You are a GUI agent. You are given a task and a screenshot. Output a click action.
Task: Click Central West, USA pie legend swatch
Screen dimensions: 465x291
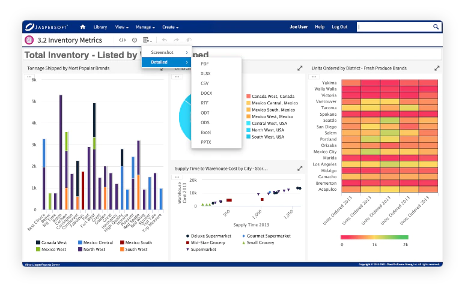(x=249, y=123)
